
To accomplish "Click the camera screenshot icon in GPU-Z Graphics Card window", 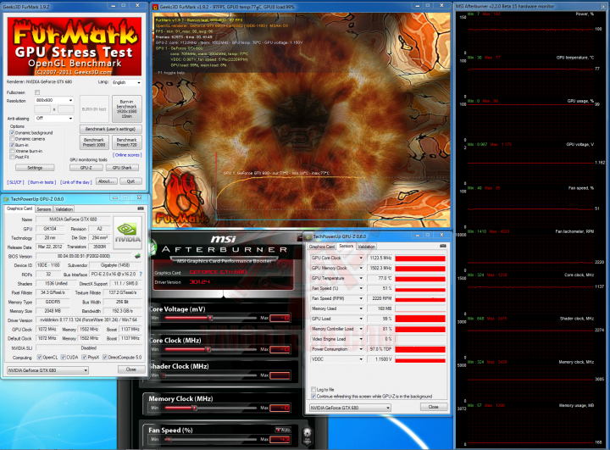I will [x=141, y=208].
